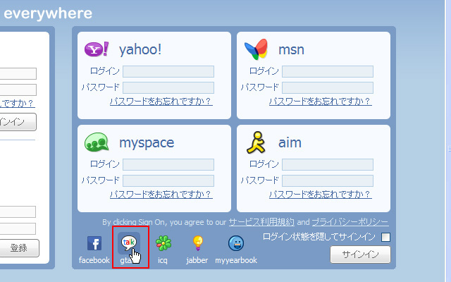Focus the AIM パスワード input field
The height and width of the screenshot is (282, 451).
(x=328, y=180)
